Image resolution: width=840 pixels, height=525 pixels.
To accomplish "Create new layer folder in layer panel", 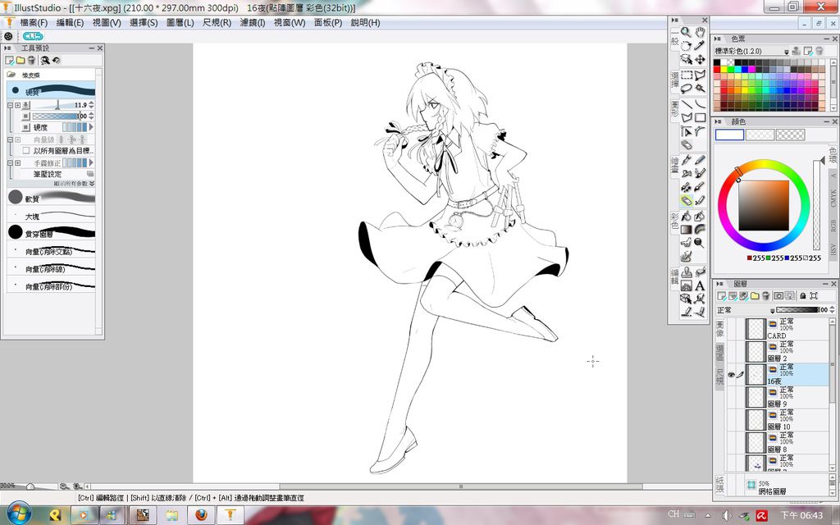I will [755, 295].
